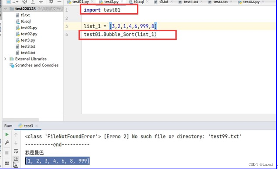Switch to the t5.txt editor tab
Image resolution: width=278 pixels, height=169 pixels.
(x=163, y=2)
